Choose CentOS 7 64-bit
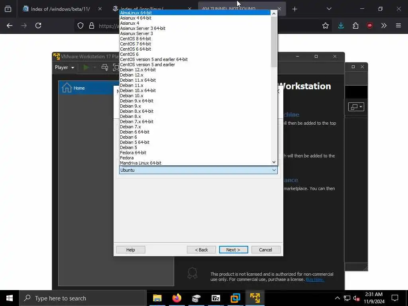Viewport: 408px width, 306px height. 195,44
